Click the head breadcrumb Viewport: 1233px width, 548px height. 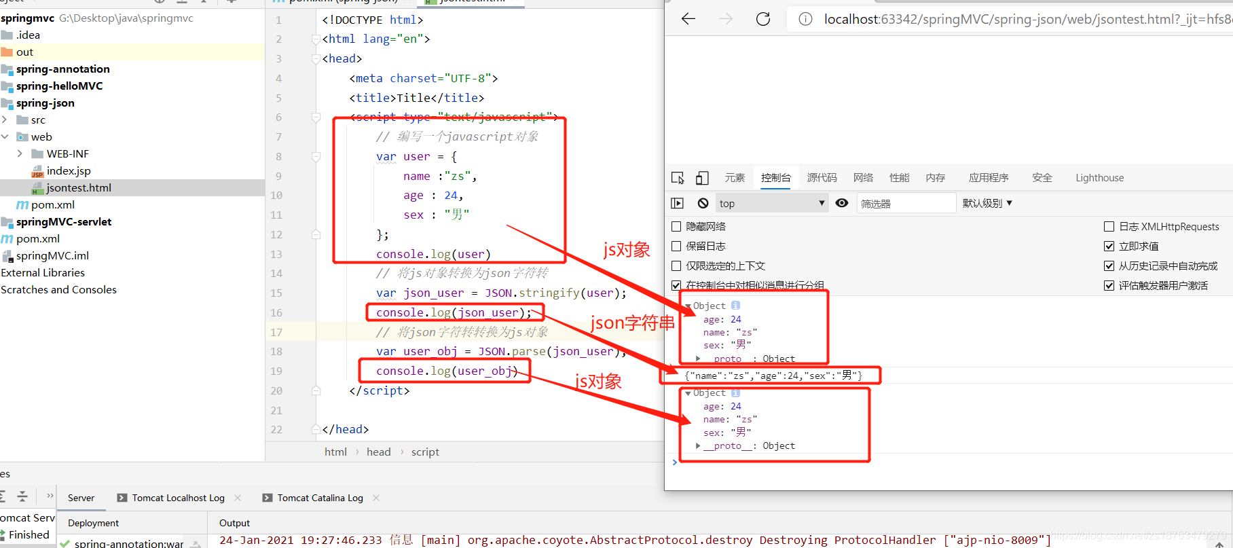[379, 452]
